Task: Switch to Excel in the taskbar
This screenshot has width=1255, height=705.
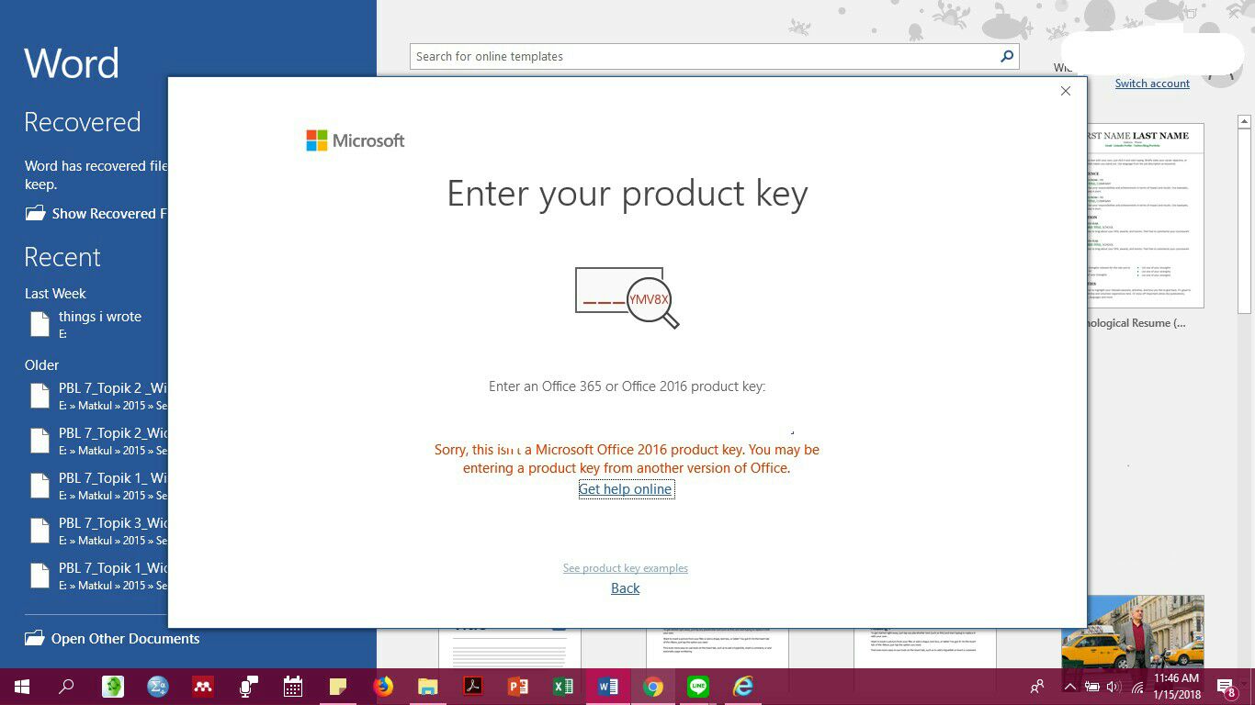Action: click(x=563, y=687)
